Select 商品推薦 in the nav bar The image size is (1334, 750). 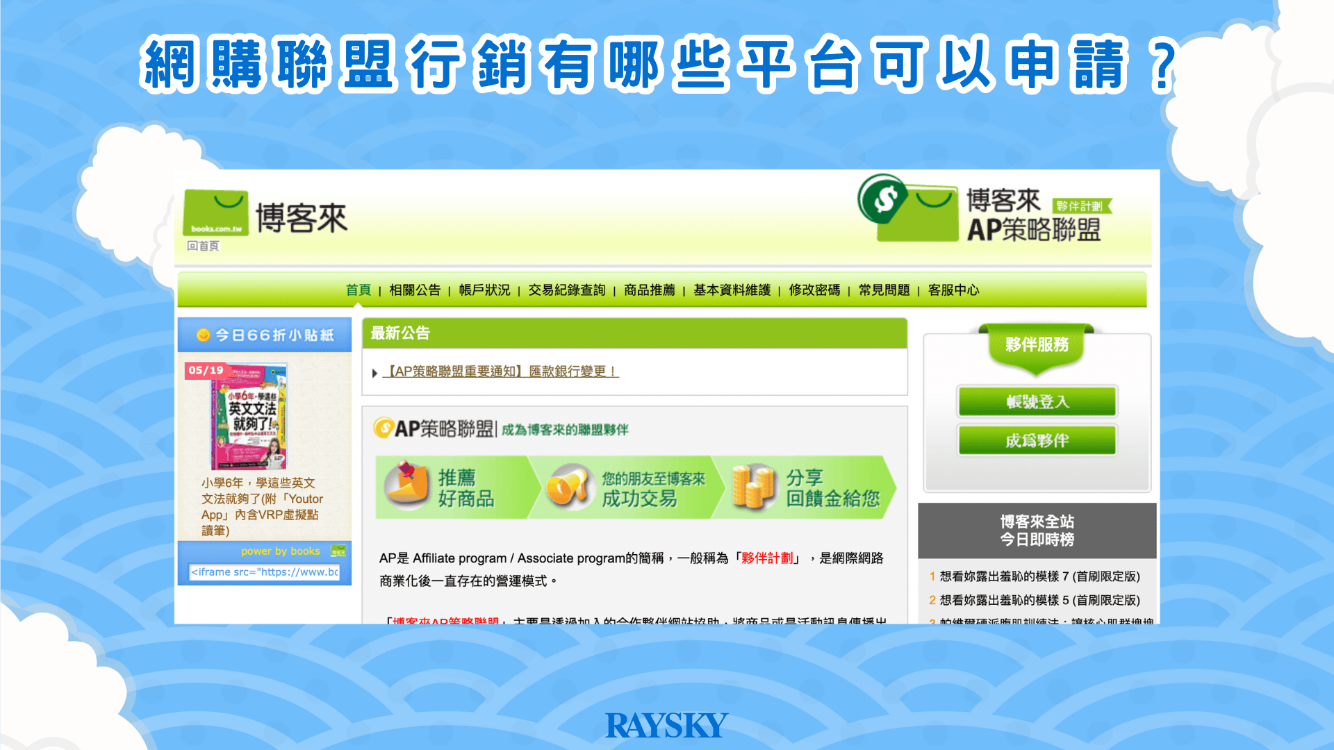650,290
